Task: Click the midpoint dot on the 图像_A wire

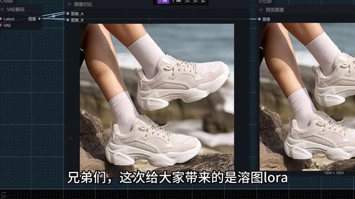Action: tap(54, 16)
